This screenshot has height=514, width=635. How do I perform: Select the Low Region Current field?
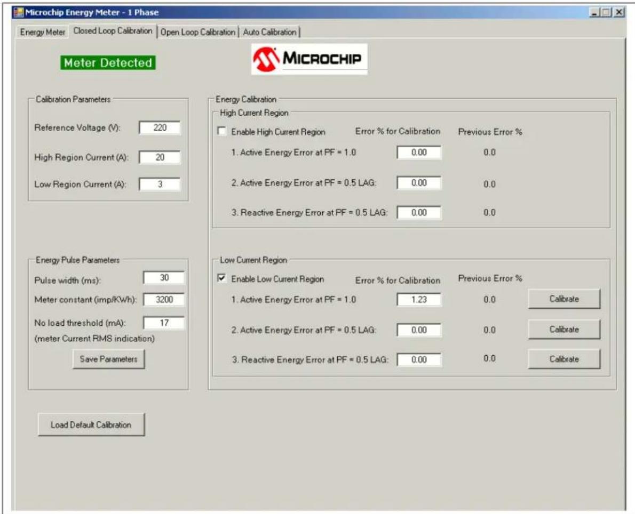[160, 184]
